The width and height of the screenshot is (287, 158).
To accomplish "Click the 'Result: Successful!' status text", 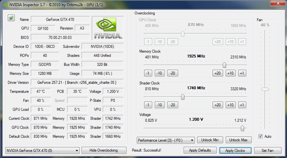I will (146, 150).
